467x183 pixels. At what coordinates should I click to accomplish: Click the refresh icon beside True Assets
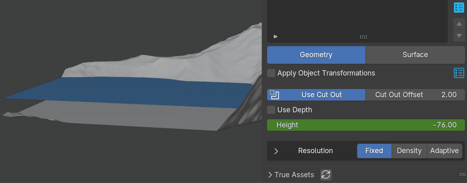326,175
